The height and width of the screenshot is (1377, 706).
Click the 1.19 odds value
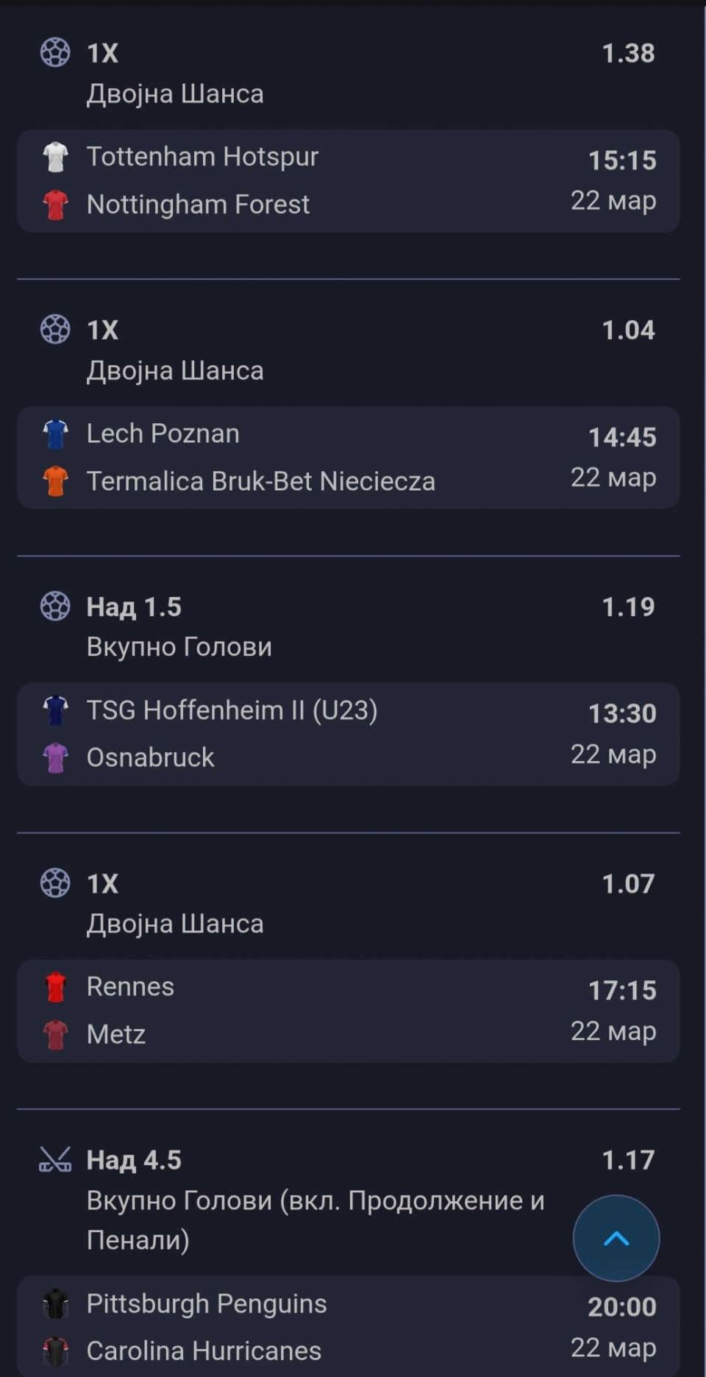coord(628,606)
